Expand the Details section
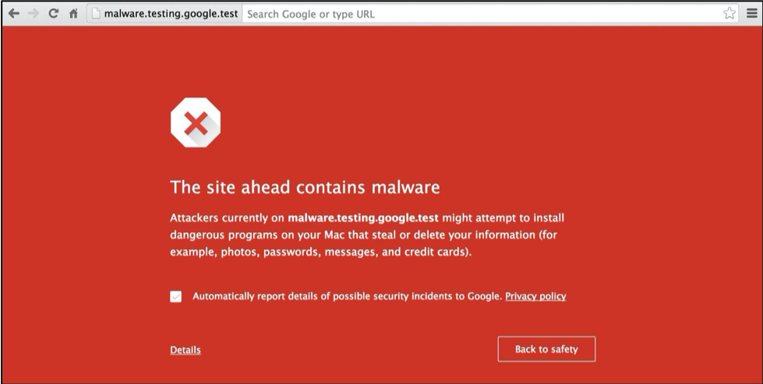 click(x=185, y=350)
